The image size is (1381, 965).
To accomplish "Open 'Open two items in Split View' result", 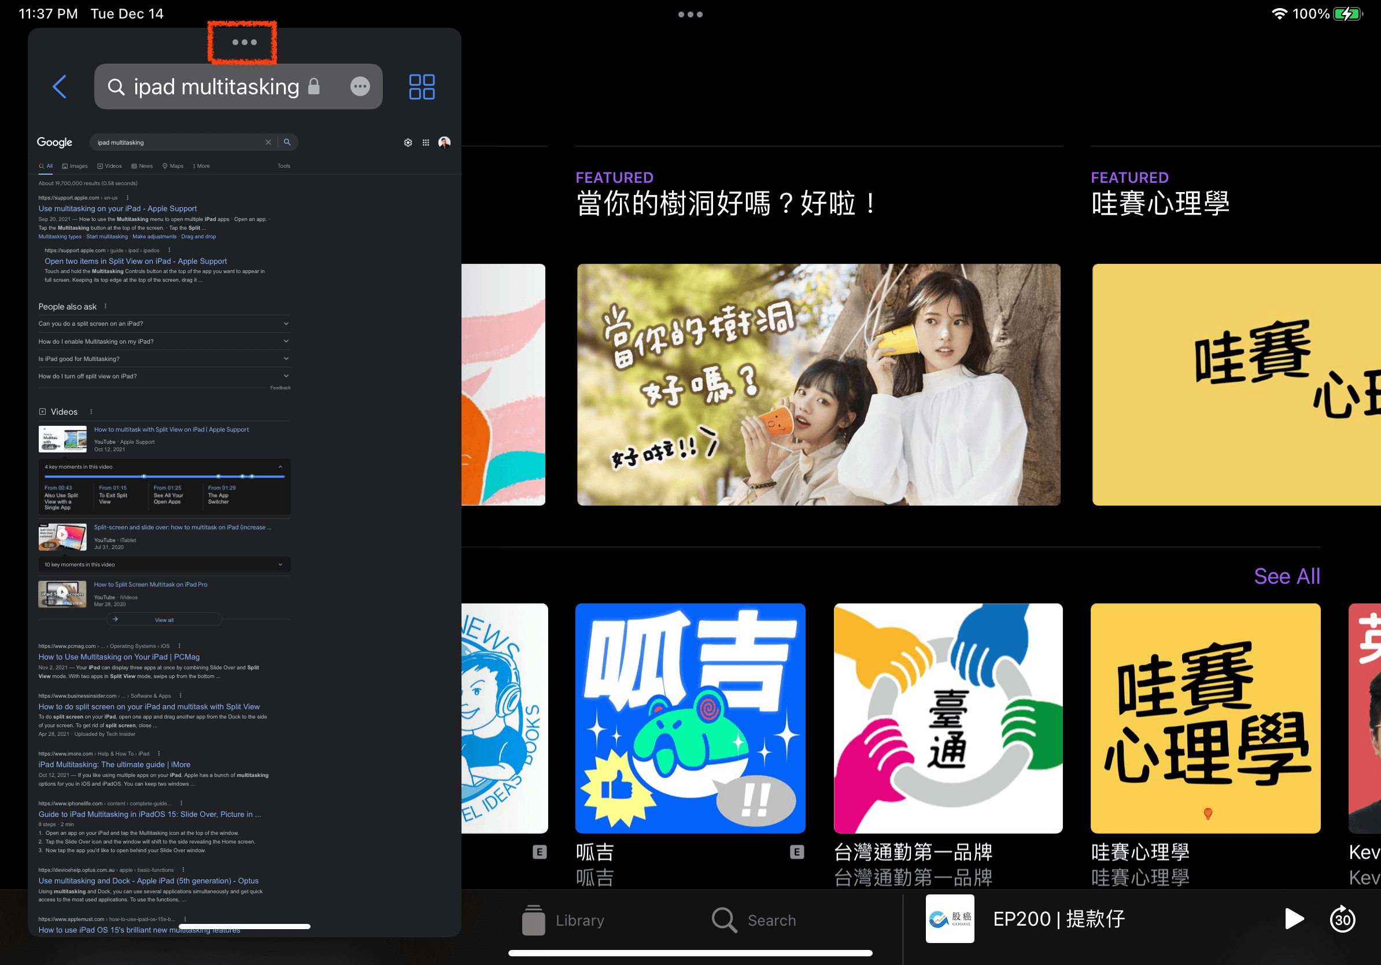I will pyautogui.click(x=135, y=261).
